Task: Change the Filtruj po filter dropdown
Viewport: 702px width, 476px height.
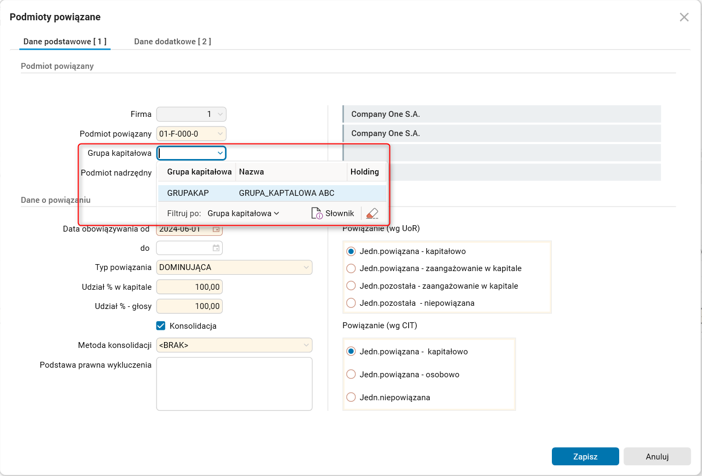Action: pyautogui.click(x=243, y=213)
